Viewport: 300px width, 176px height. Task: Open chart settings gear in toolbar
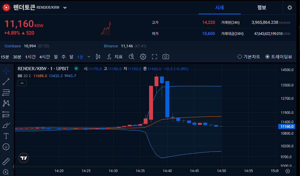(x=143, y=57)
